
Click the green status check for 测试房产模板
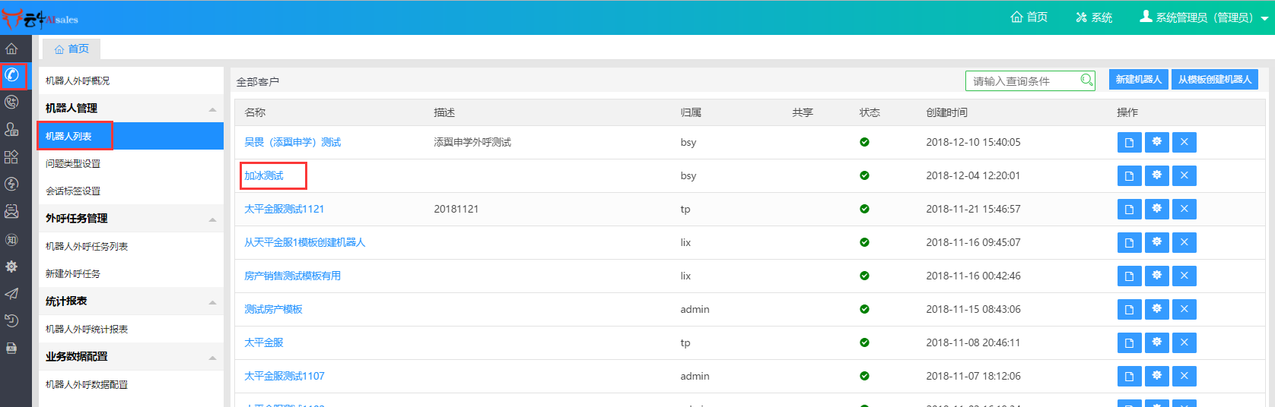864,309
